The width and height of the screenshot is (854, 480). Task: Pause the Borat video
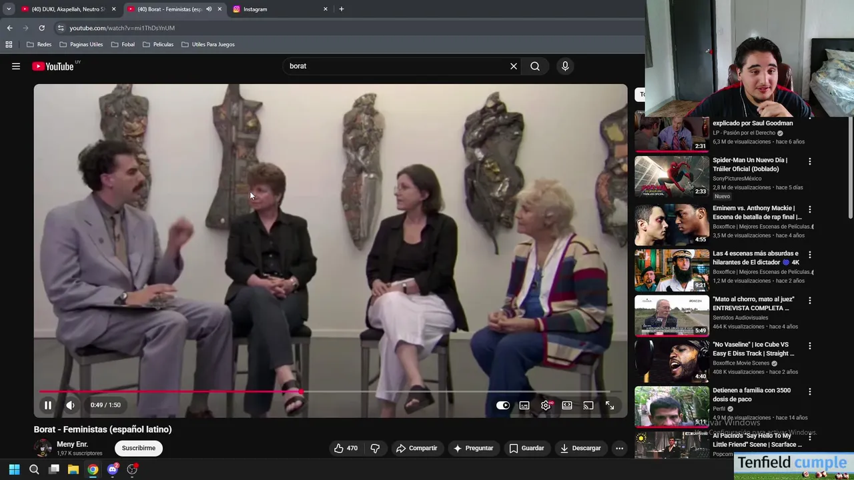click(x=48, y=405)
